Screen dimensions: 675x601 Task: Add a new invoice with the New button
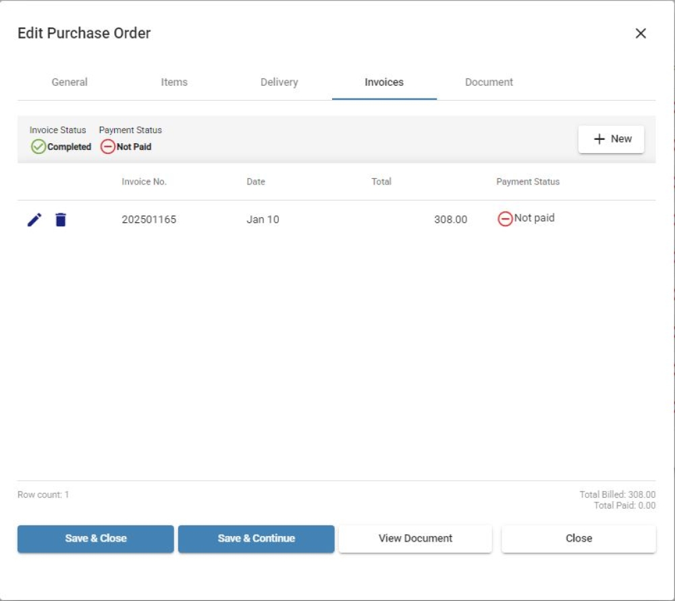612,139
